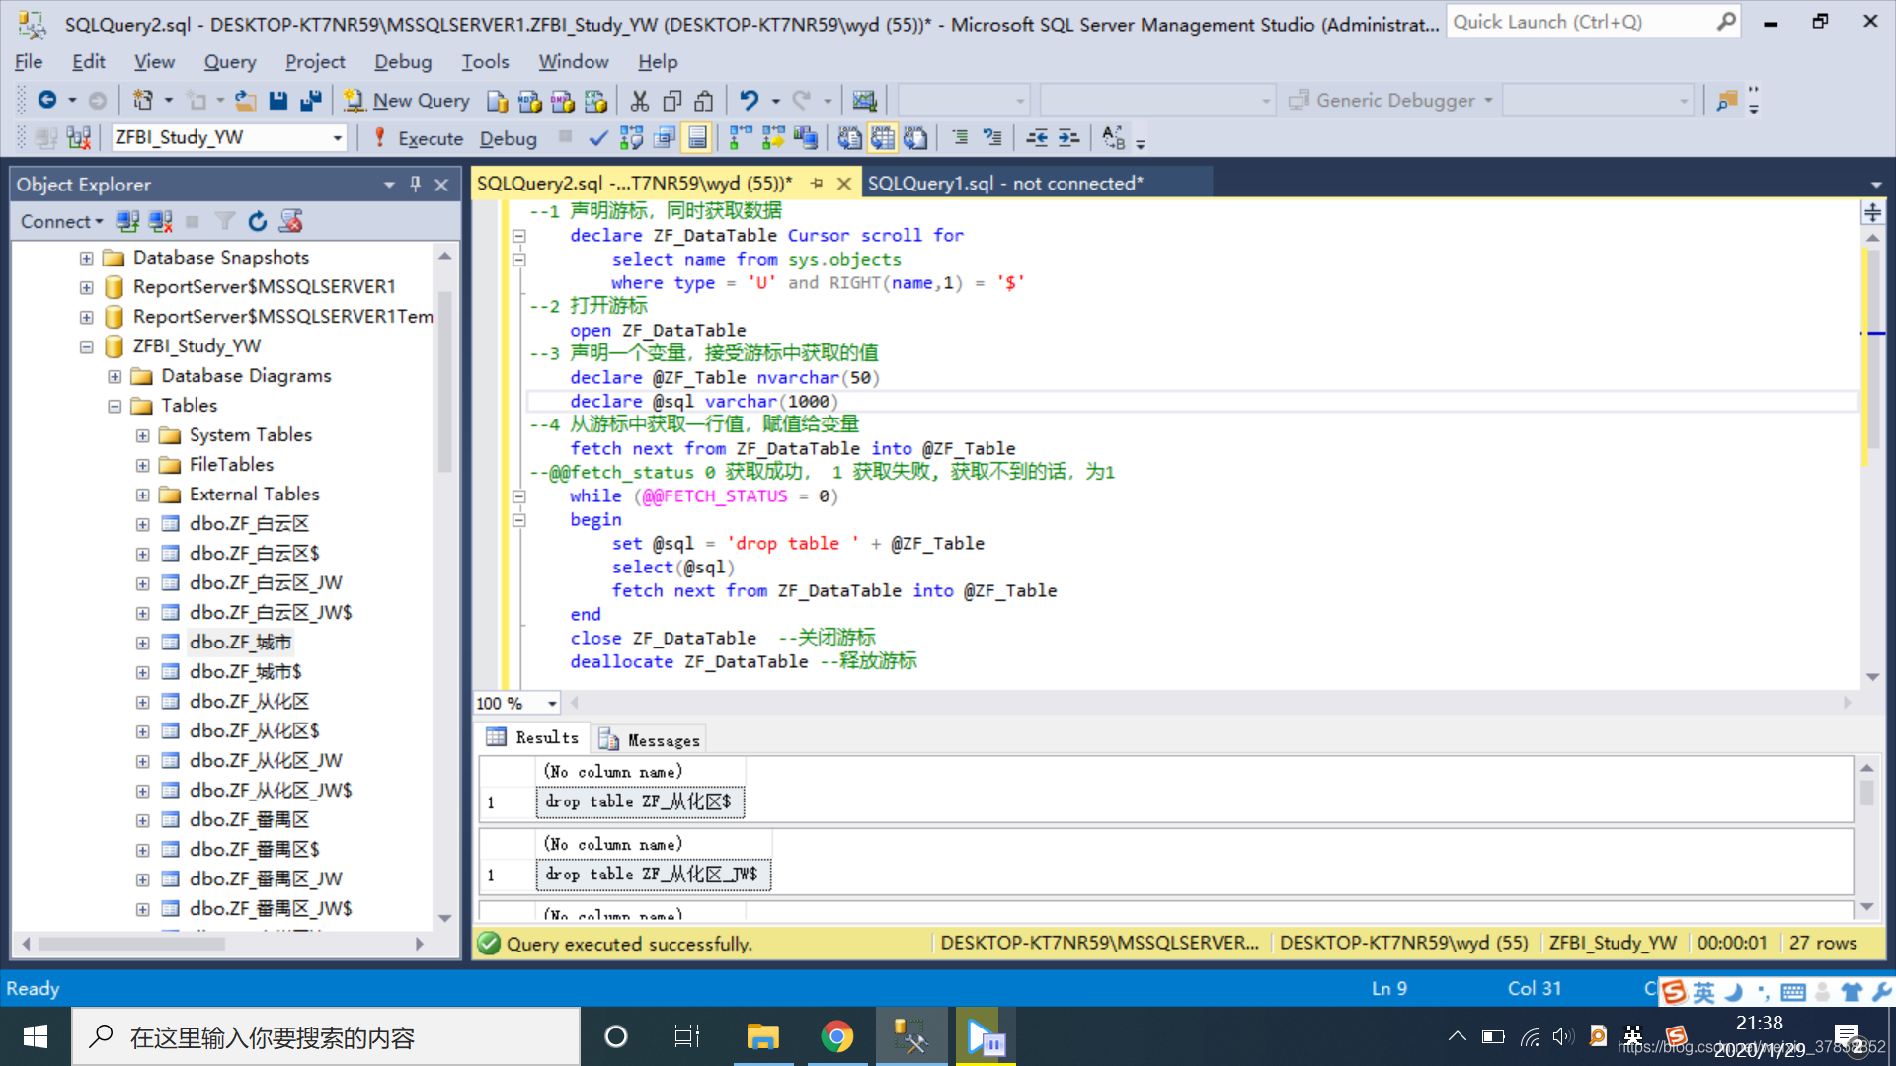
Task: Toggle auto-hide pin on Object Explorer
Action: 416,185
